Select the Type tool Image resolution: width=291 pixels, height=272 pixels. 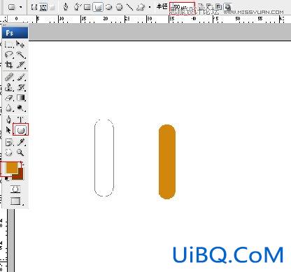(x=21, y=120)
